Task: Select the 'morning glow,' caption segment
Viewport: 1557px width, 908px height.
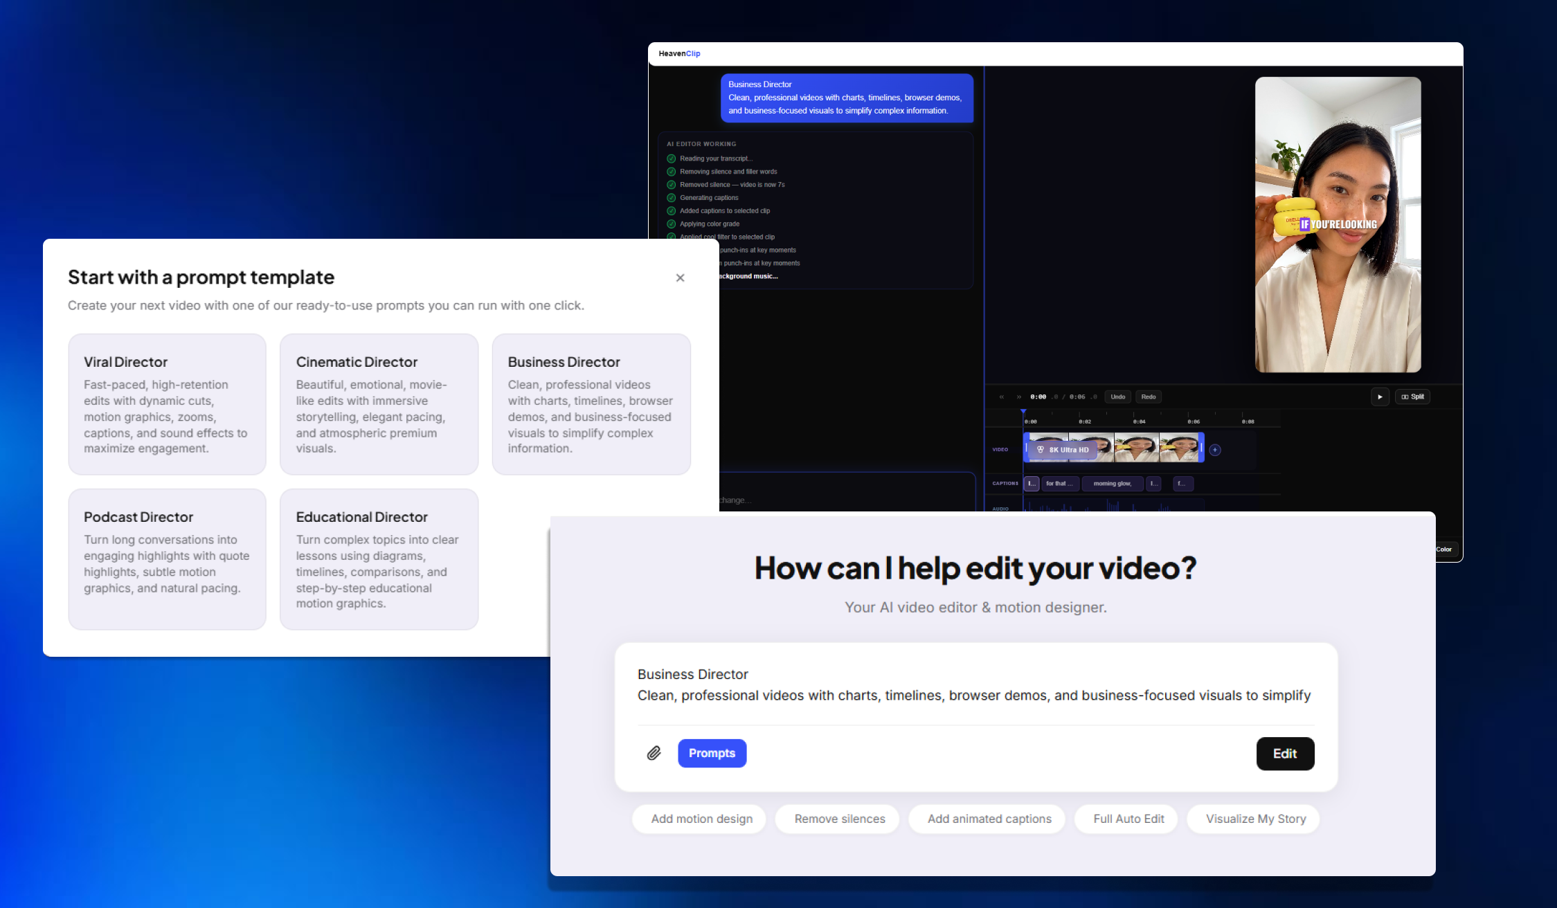Action: (x=1112, y=484)
